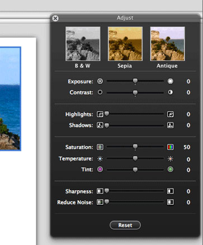Click the minimum Shadows icon

point(100,125)
